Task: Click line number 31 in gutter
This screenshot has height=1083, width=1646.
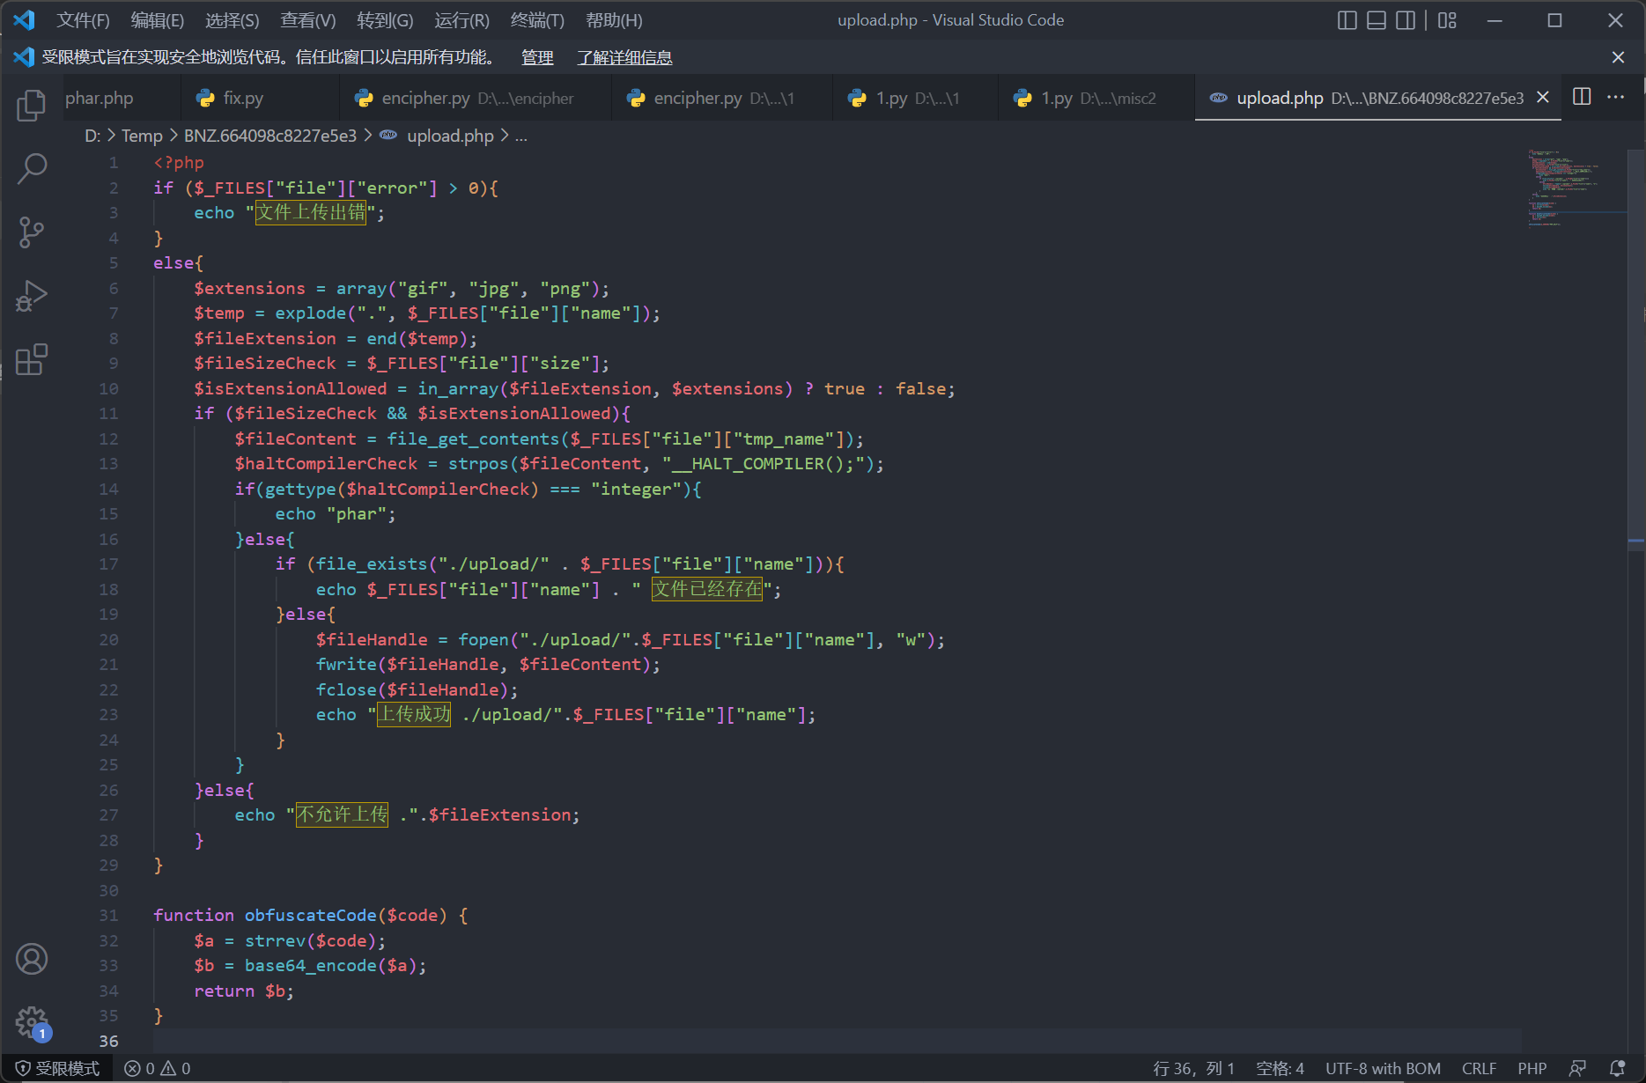Action: click(x=108, y=915)
